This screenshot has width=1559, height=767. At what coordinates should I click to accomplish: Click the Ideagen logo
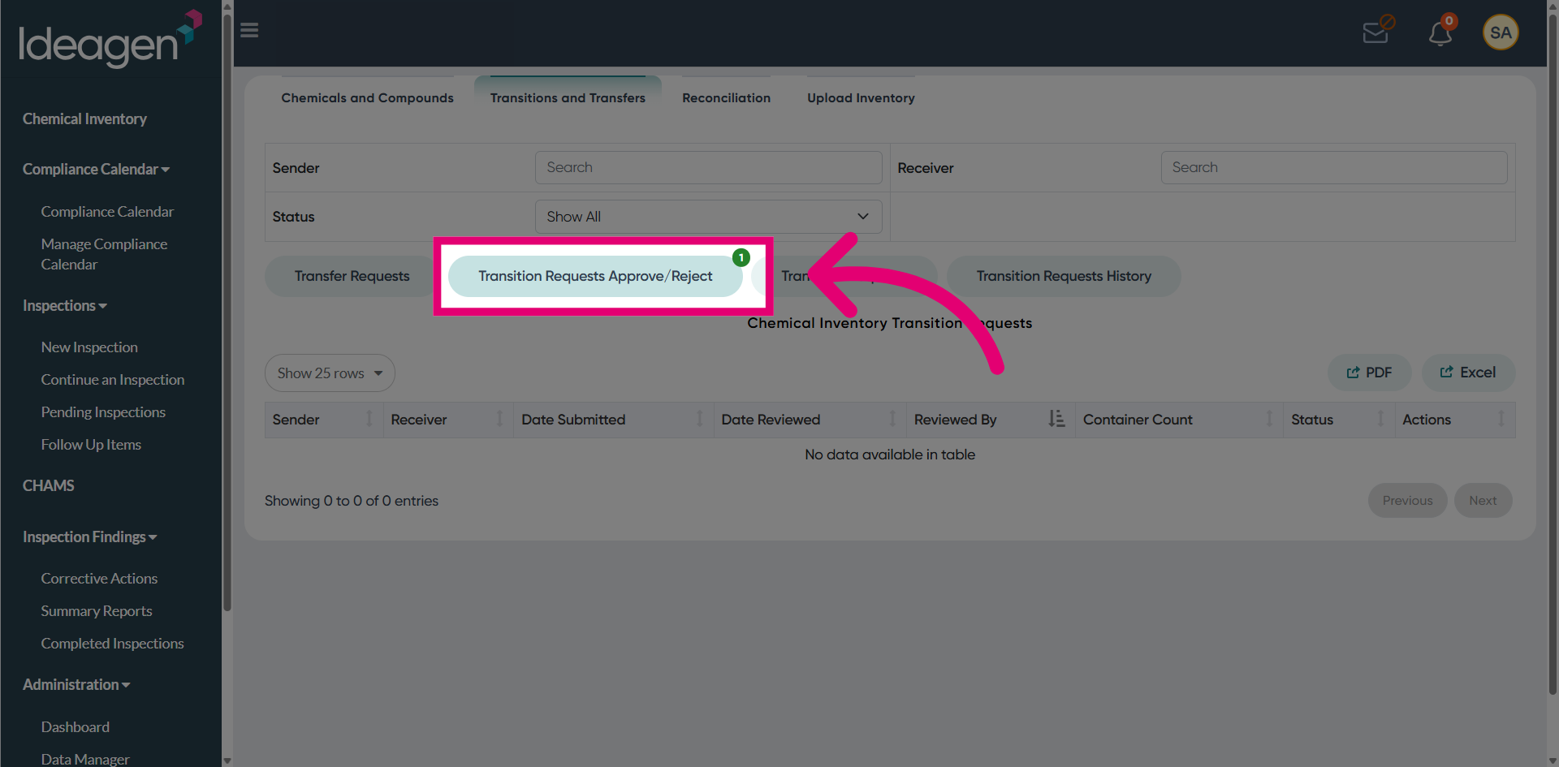[110, 39]
